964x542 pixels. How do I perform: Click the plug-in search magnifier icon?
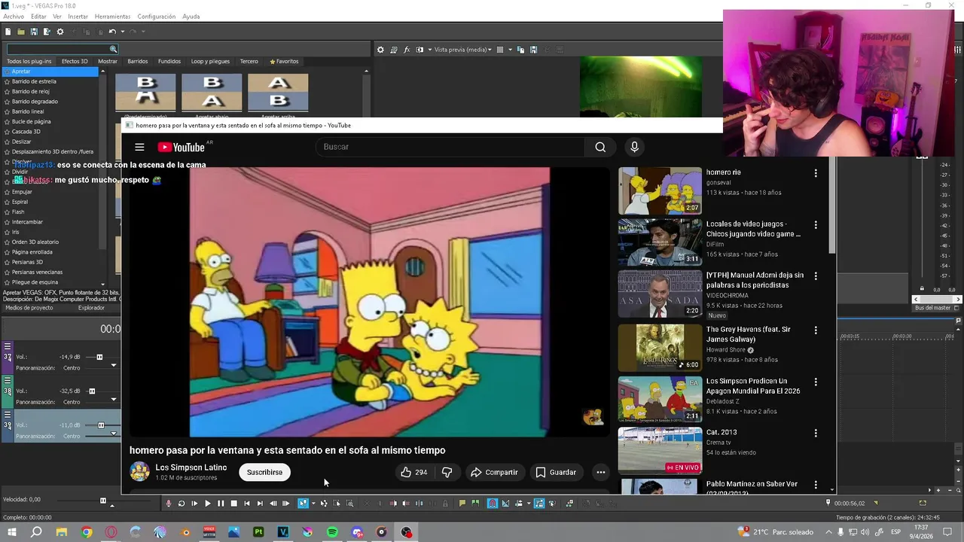114,50
